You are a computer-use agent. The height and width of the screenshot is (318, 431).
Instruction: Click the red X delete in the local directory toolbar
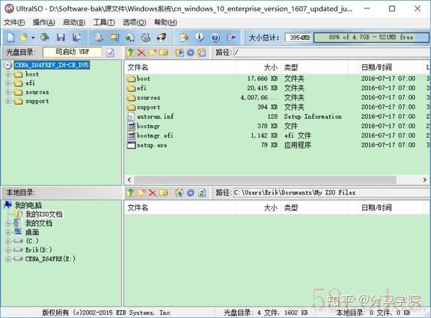pyautogui.click(x=153, y=192)
